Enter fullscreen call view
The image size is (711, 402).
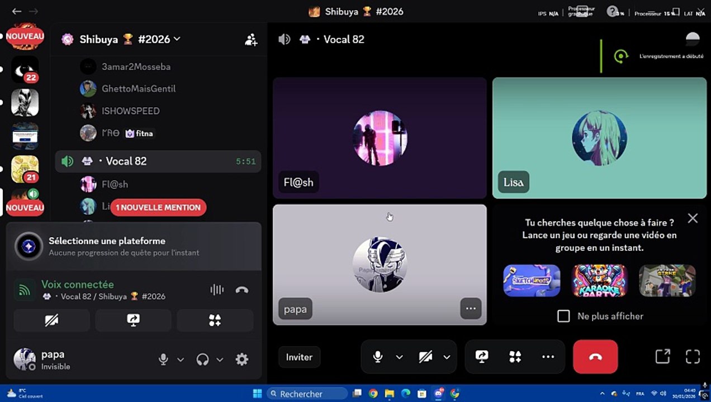pyautogui.click(x=693, y=357)
